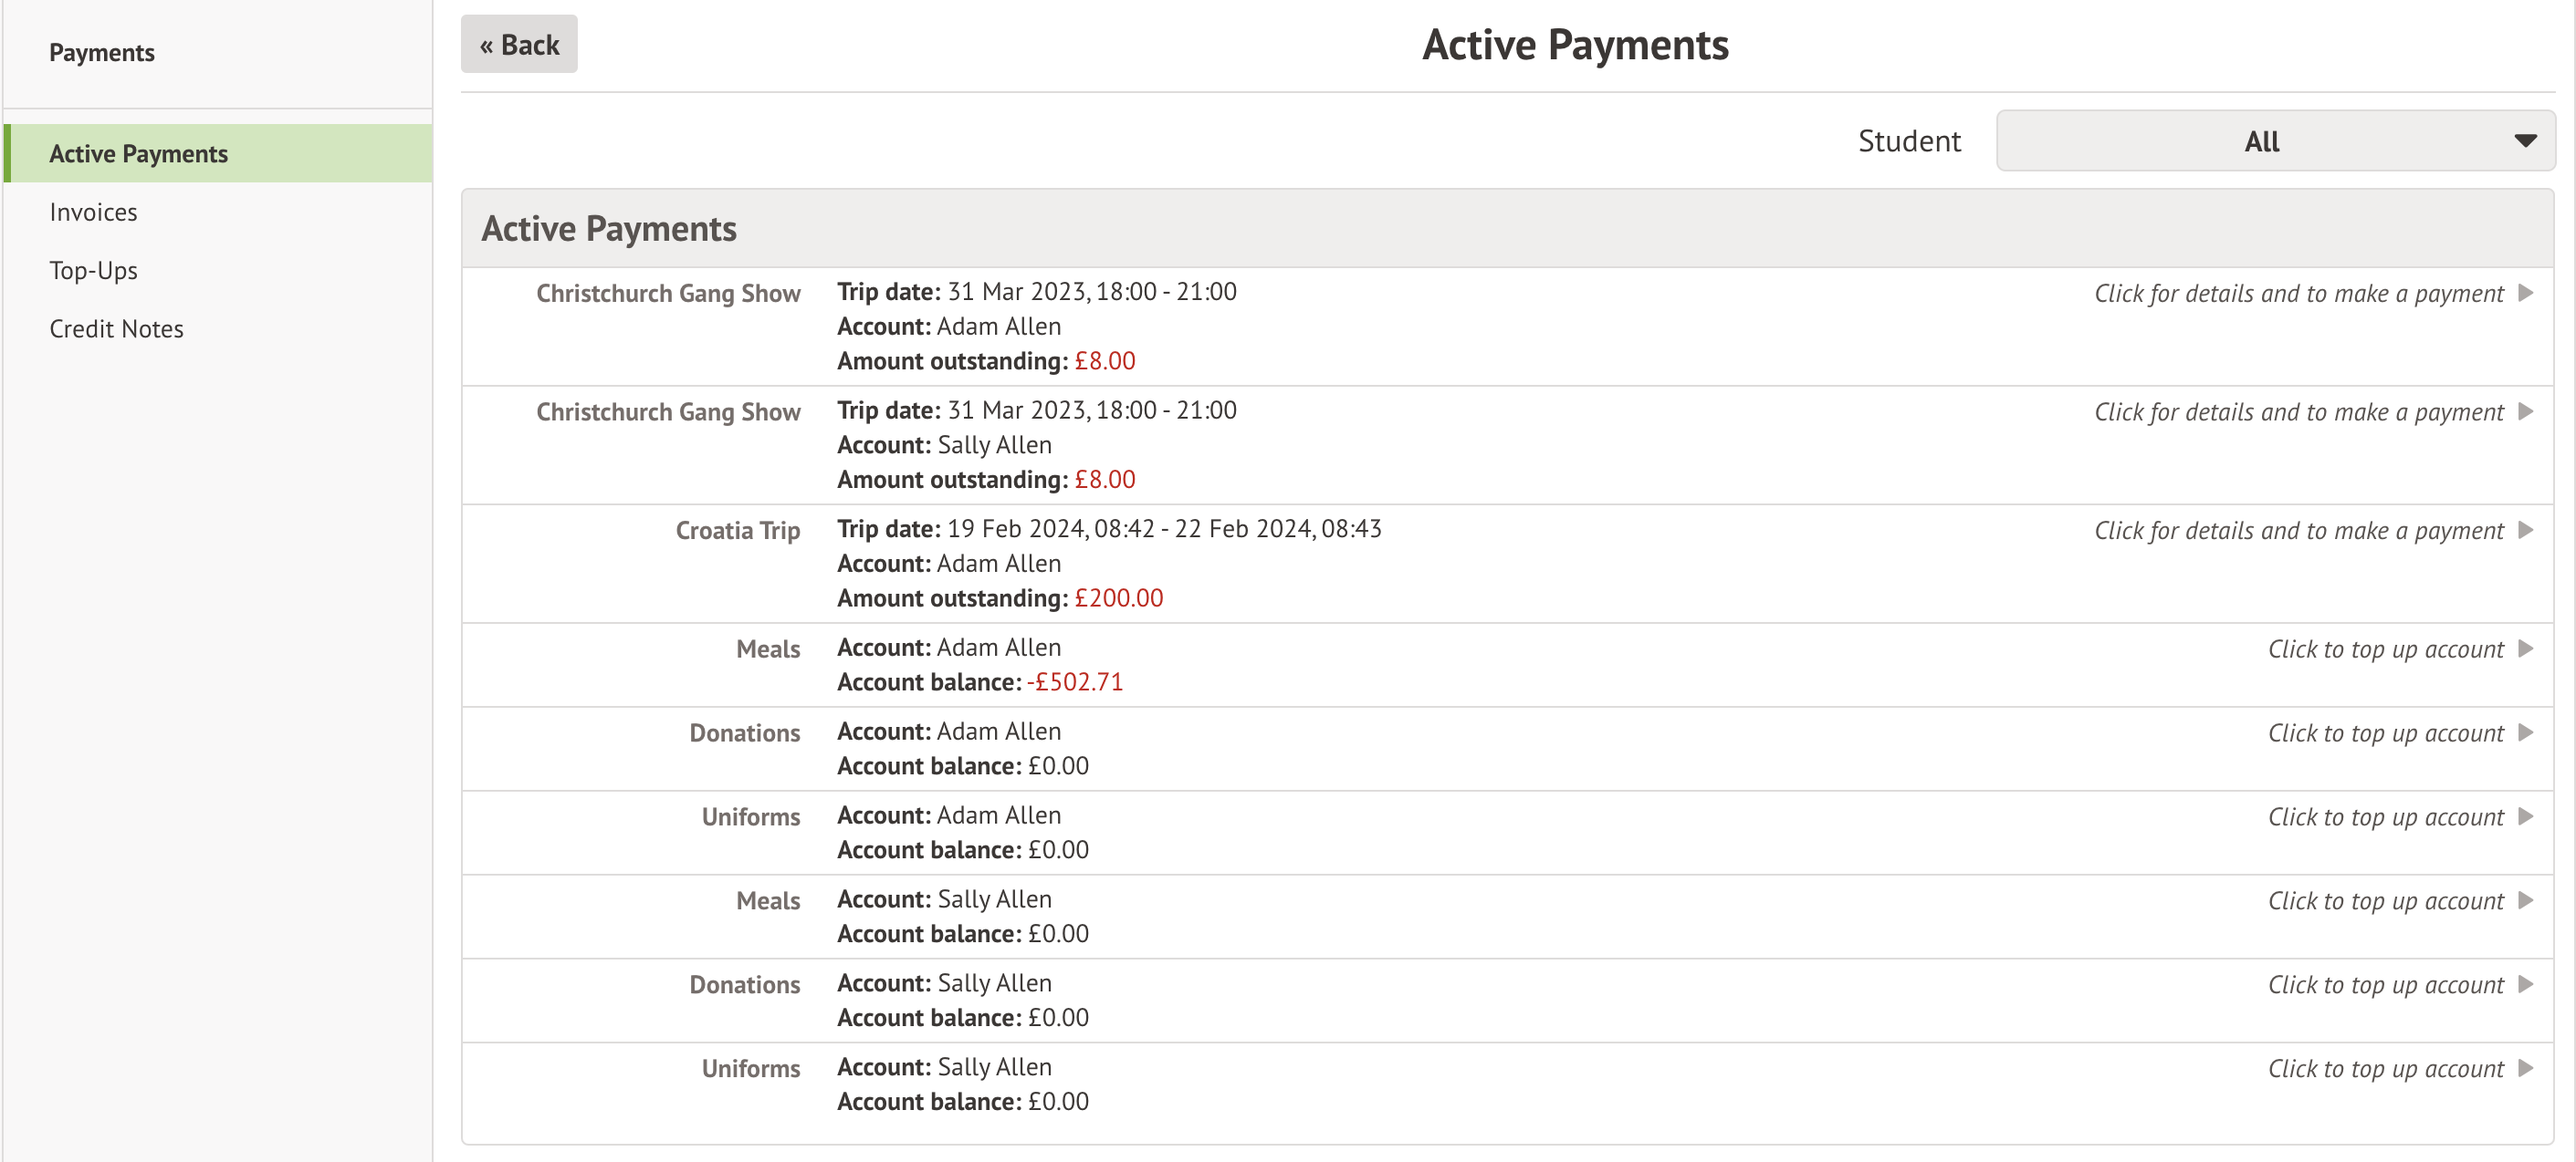Click arrow icon on Croatia Trip row
Viewport: 2576px width, 1162px height.
point(2525,531)
